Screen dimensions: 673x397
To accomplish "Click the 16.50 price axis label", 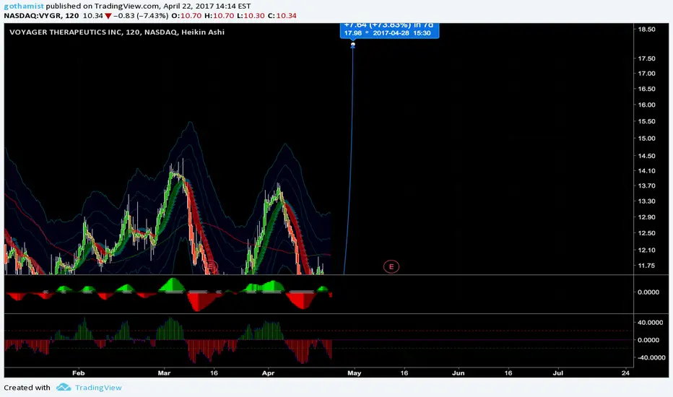I will tap(646, 89).
